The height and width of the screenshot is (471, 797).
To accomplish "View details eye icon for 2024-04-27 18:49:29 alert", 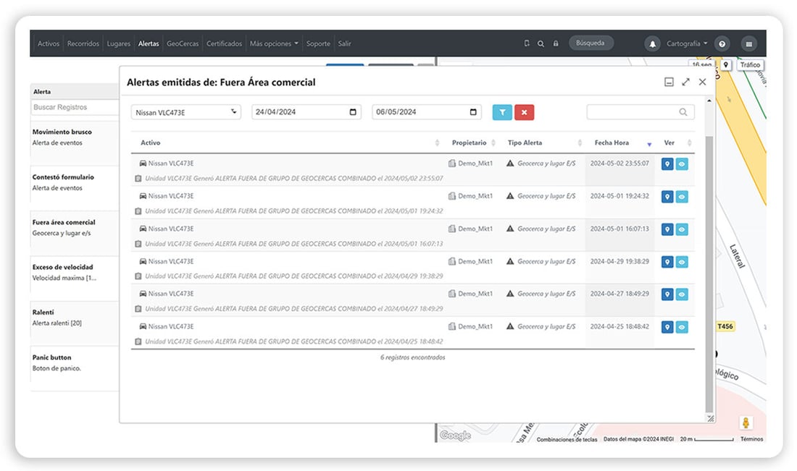I will coord(682,294).
